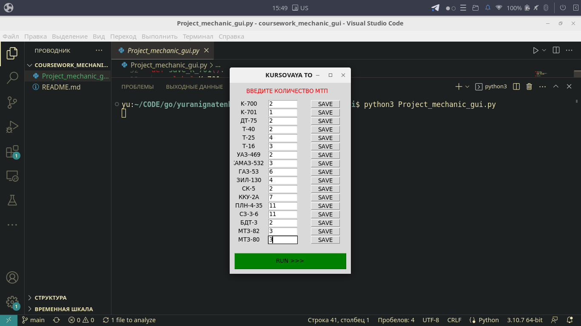Open the Терминал menu
This screenshot has width=581, height=326.
tap(198, 37)
